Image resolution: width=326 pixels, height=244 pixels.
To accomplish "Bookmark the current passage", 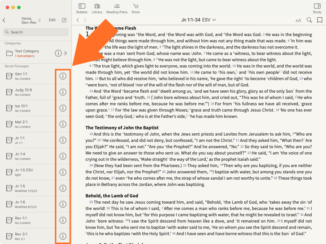I will pyautogui.click(x=319, y=20).
